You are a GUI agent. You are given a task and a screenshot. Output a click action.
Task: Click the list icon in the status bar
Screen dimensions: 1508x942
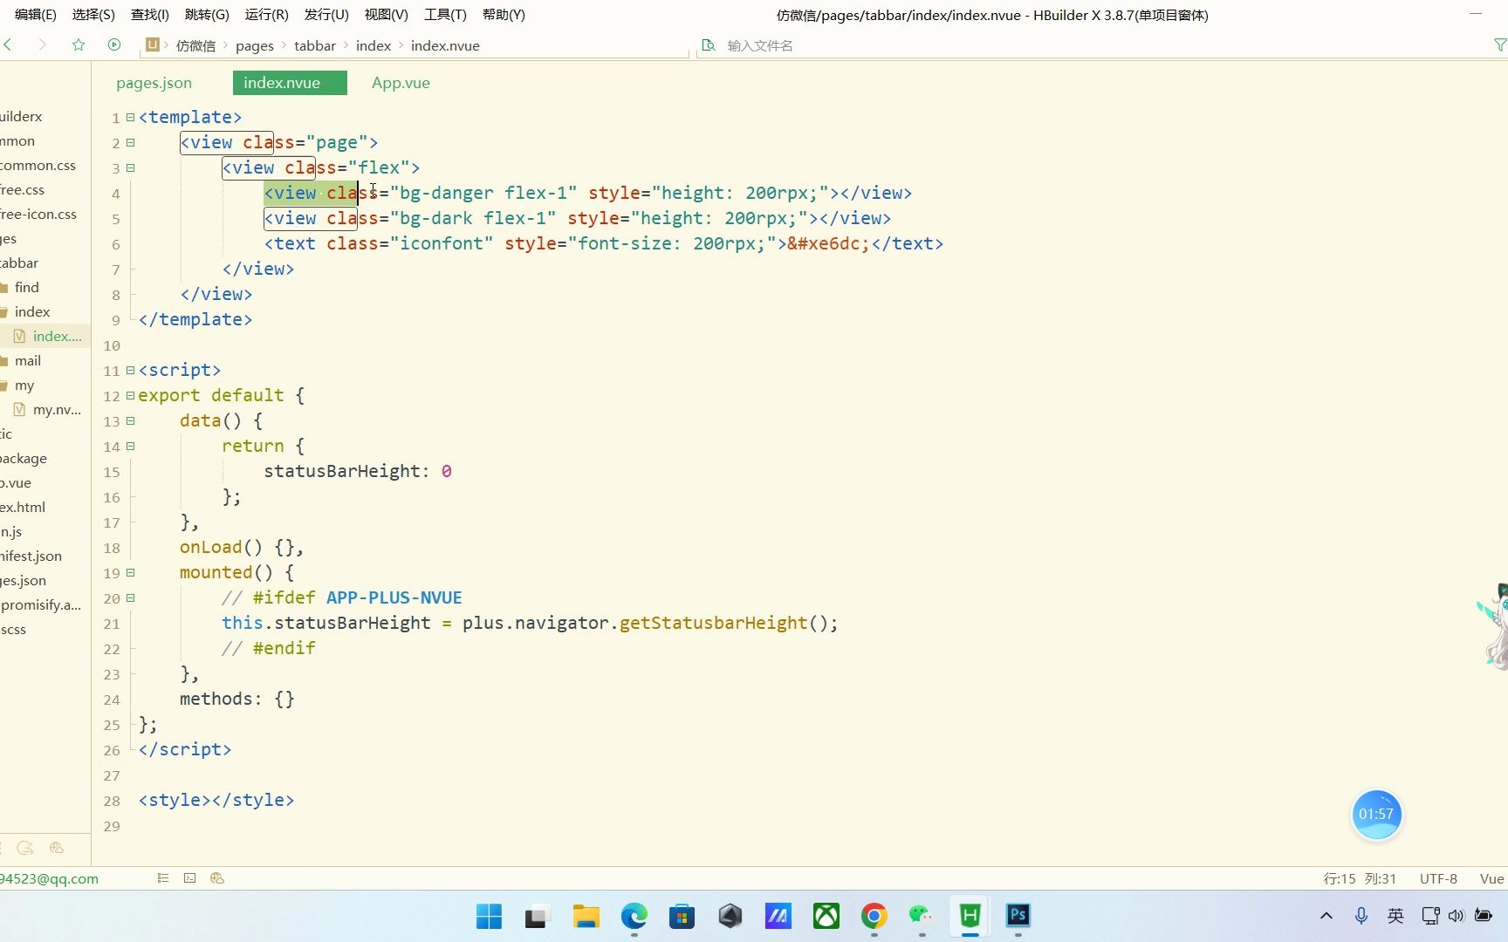click(163, 878)
